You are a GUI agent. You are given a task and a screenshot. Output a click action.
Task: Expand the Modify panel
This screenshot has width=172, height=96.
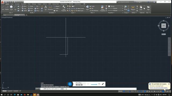(x=32, y=13)
